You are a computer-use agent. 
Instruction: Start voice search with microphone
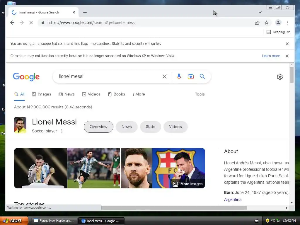click(x=179, y=76)
